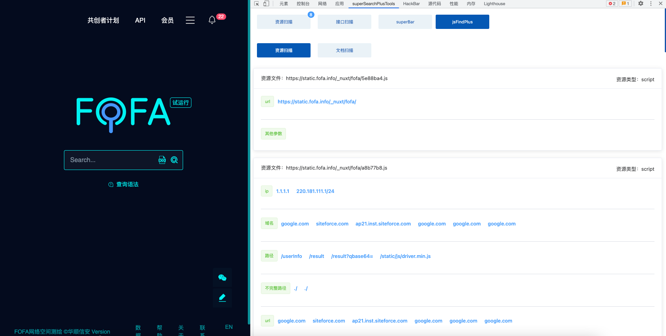Click the search magnifier icon in search box
666x336 pixels.
(174, 160)
